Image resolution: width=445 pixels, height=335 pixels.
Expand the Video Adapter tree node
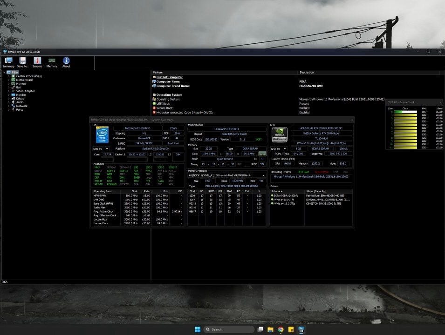[x=9, y=91]
